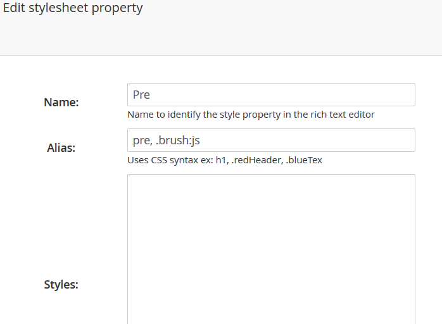Click the 'Pre' text in Name field
The image size is (442, 324).
[141, 95]
